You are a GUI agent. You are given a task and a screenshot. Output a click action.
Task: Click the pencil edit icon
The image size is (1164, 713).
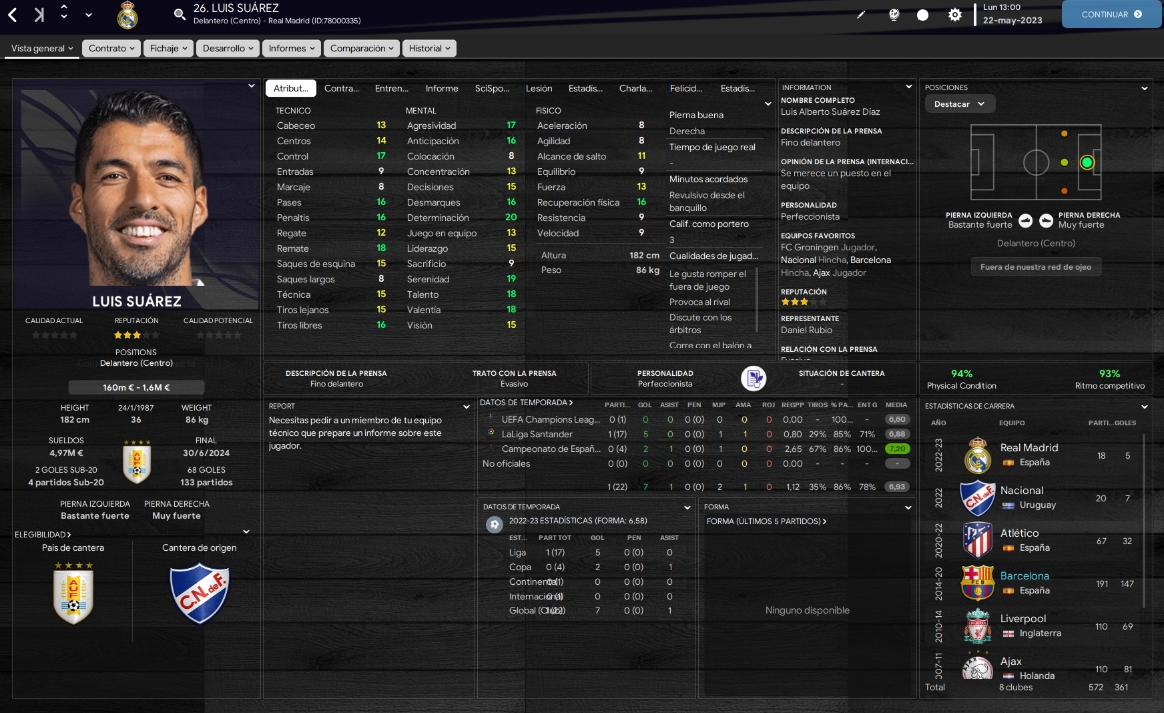click(861, 15)
